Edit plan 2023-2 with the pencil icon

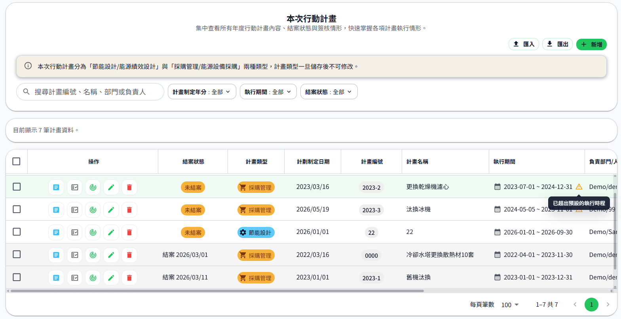click(x=111, y=187)
